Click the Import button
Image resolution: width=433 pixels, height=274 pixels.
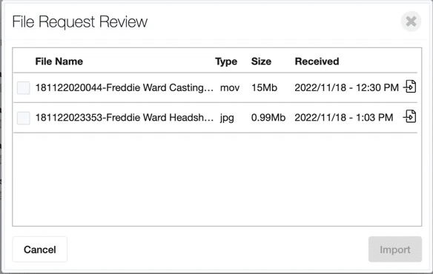click(395, 250)
